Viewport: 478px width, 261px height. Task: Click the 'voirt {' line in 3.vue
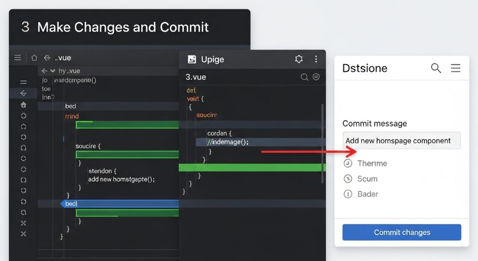point(195,99)
